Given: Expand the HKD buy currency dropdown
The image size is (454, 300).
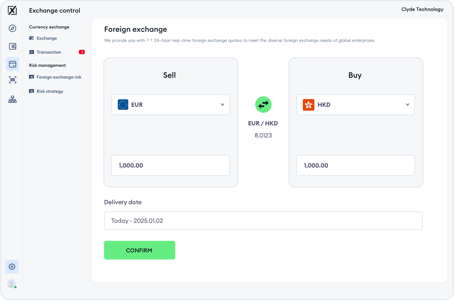Looking at the screenshot, I should pos(355,105).
